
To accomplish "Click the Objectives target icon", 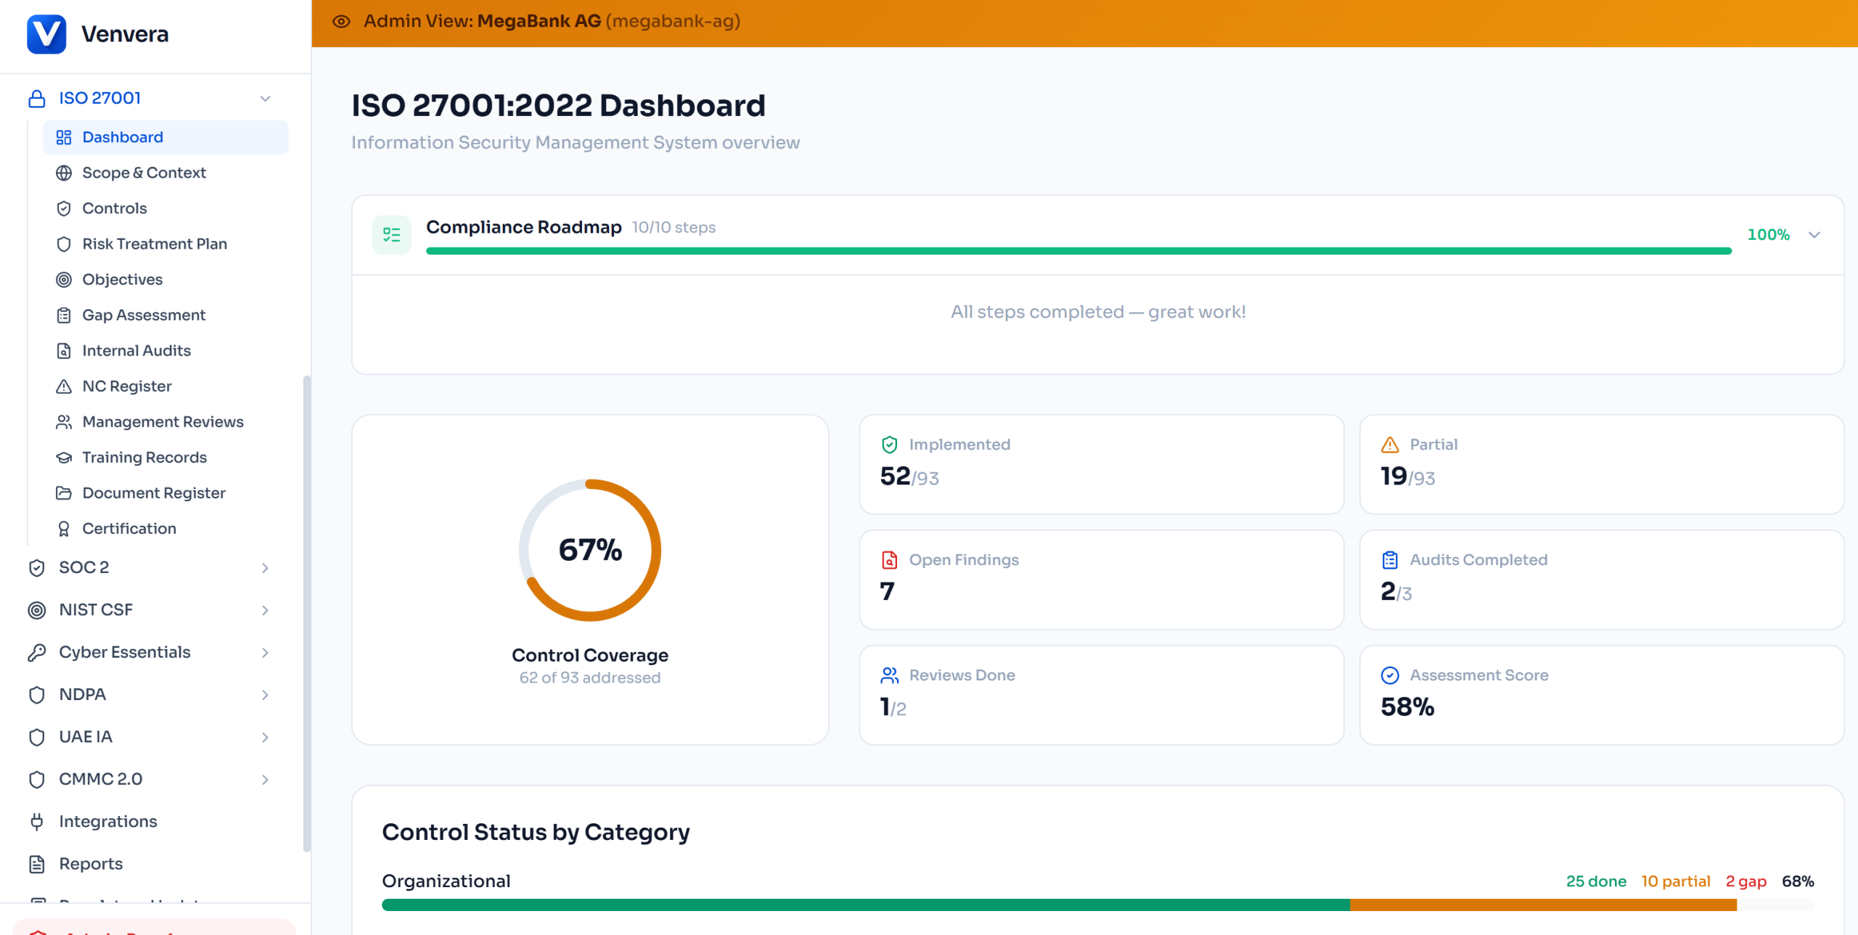I will 64,279.
